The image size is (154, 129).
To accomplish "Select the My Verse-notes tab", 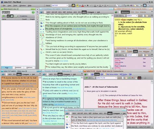I will click(111, 74).
